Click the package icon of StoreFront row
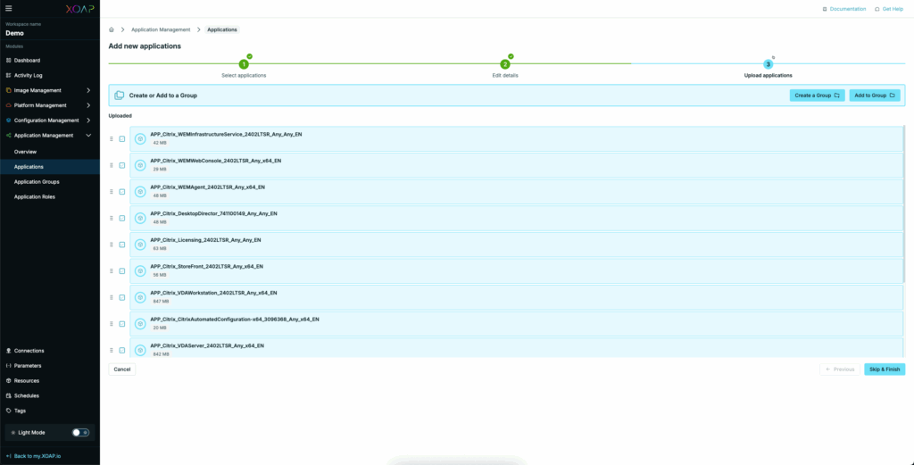The image size is (914, 465). pyautogui.click(x=140, y=271)
